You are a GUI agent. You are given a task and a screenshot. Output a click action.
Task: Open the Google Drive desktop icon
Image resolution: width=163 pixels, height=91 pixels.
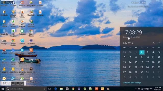31,3
